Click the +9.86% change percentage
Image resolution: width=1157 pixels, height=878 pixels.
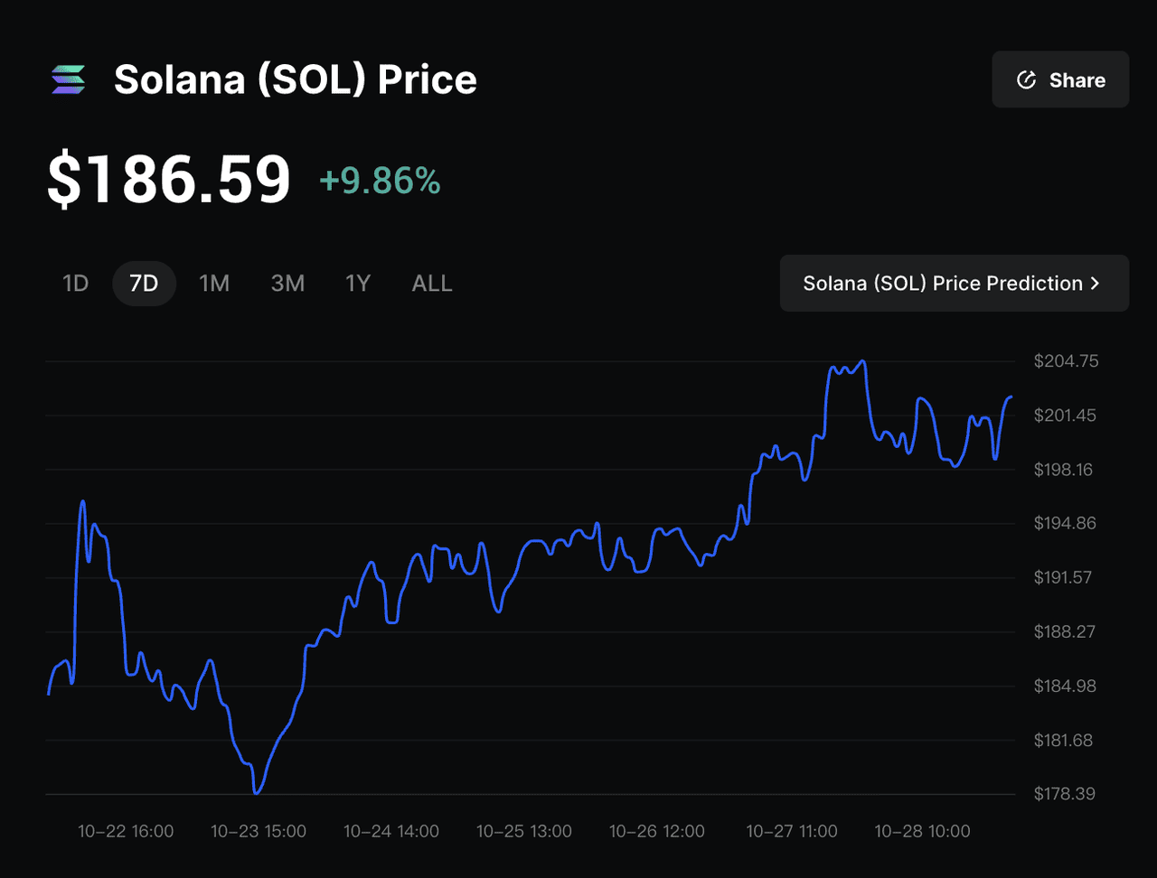pyautogui.click(x=380, y=181)
